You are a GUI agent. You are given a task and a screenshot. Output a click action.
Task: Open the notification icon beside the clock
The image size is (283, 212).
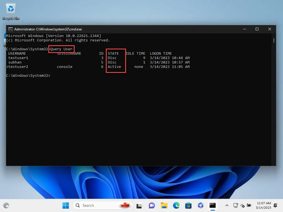coord(275,205)
